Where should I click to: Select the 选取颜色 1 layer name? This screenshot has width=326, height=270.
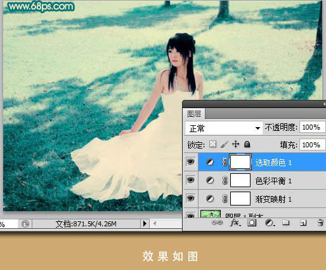point(273,163)
